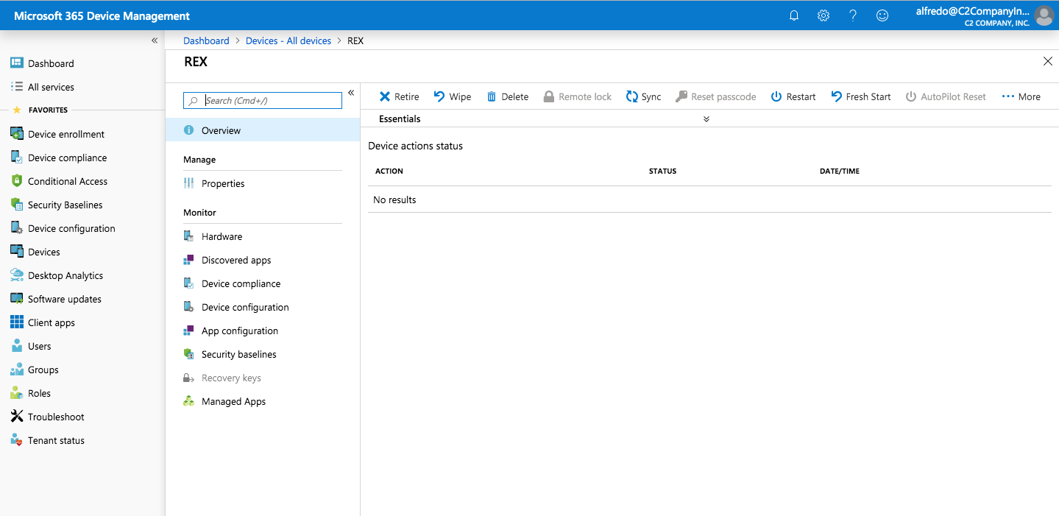Viewport: 1059px width, 516px height.
Task: Open Hardware in the Monitor section
Action: (x=222, y=236)
